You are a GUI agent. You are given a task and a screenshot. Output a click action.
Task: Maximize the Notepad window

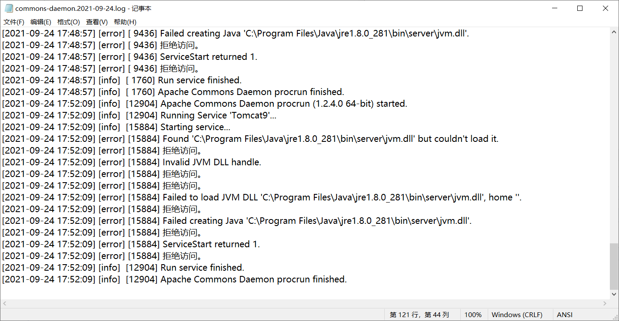click(580, 8)
